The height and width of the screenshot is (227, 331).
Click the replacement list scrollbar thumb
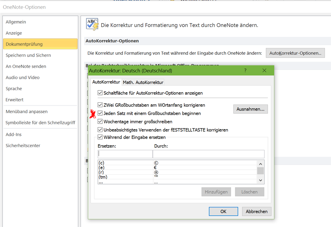(261, 171)
